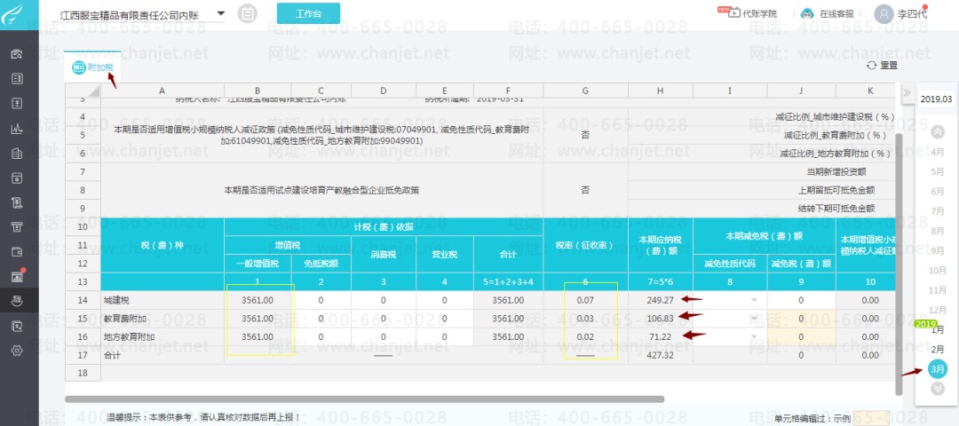959x426 pixels.
Task: Click the 李四代 user avatar
Action: tap(884, 13)
